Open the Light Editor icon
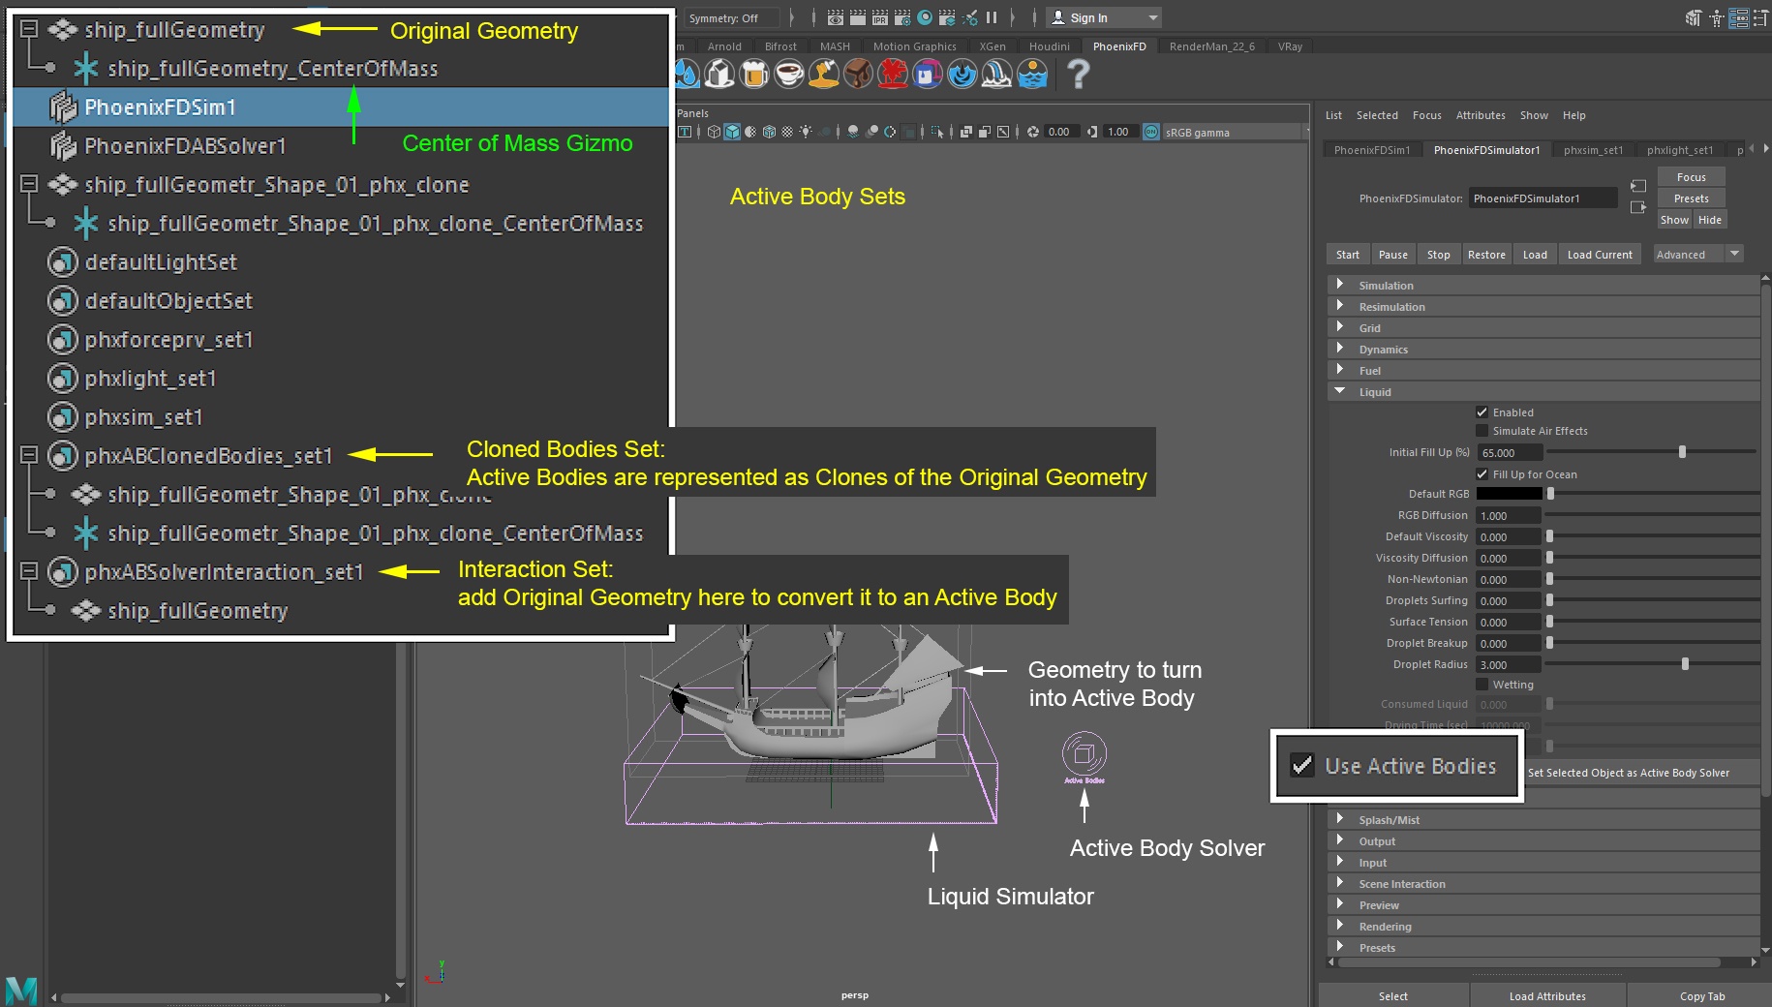1772x1007 pixels. click(969, 17)
